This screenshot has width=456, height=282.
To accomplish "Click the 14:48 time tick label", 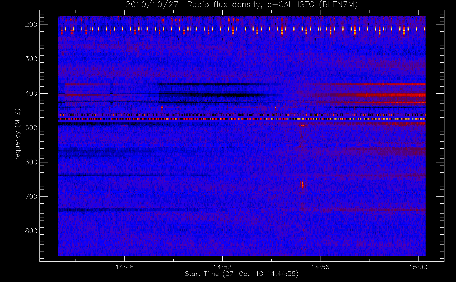I will pyautogui.click(x=125, y=267).
